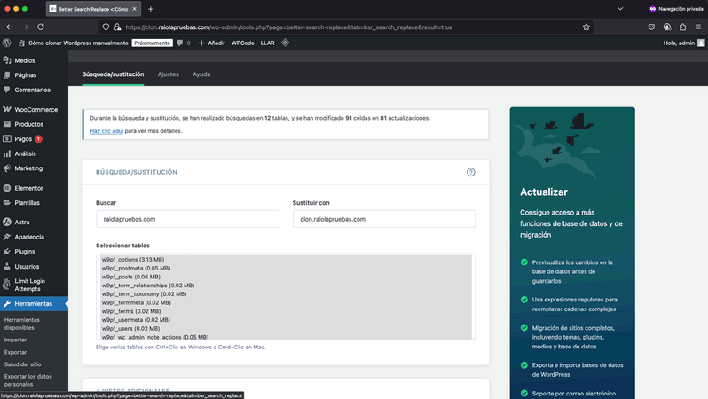This screenshot has width=708, height=399.
Task: Select w9pf_term_relationships table row
Action: [287, 286]
